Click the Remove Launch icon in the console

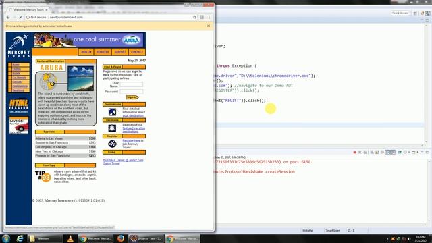coord(360,153)
